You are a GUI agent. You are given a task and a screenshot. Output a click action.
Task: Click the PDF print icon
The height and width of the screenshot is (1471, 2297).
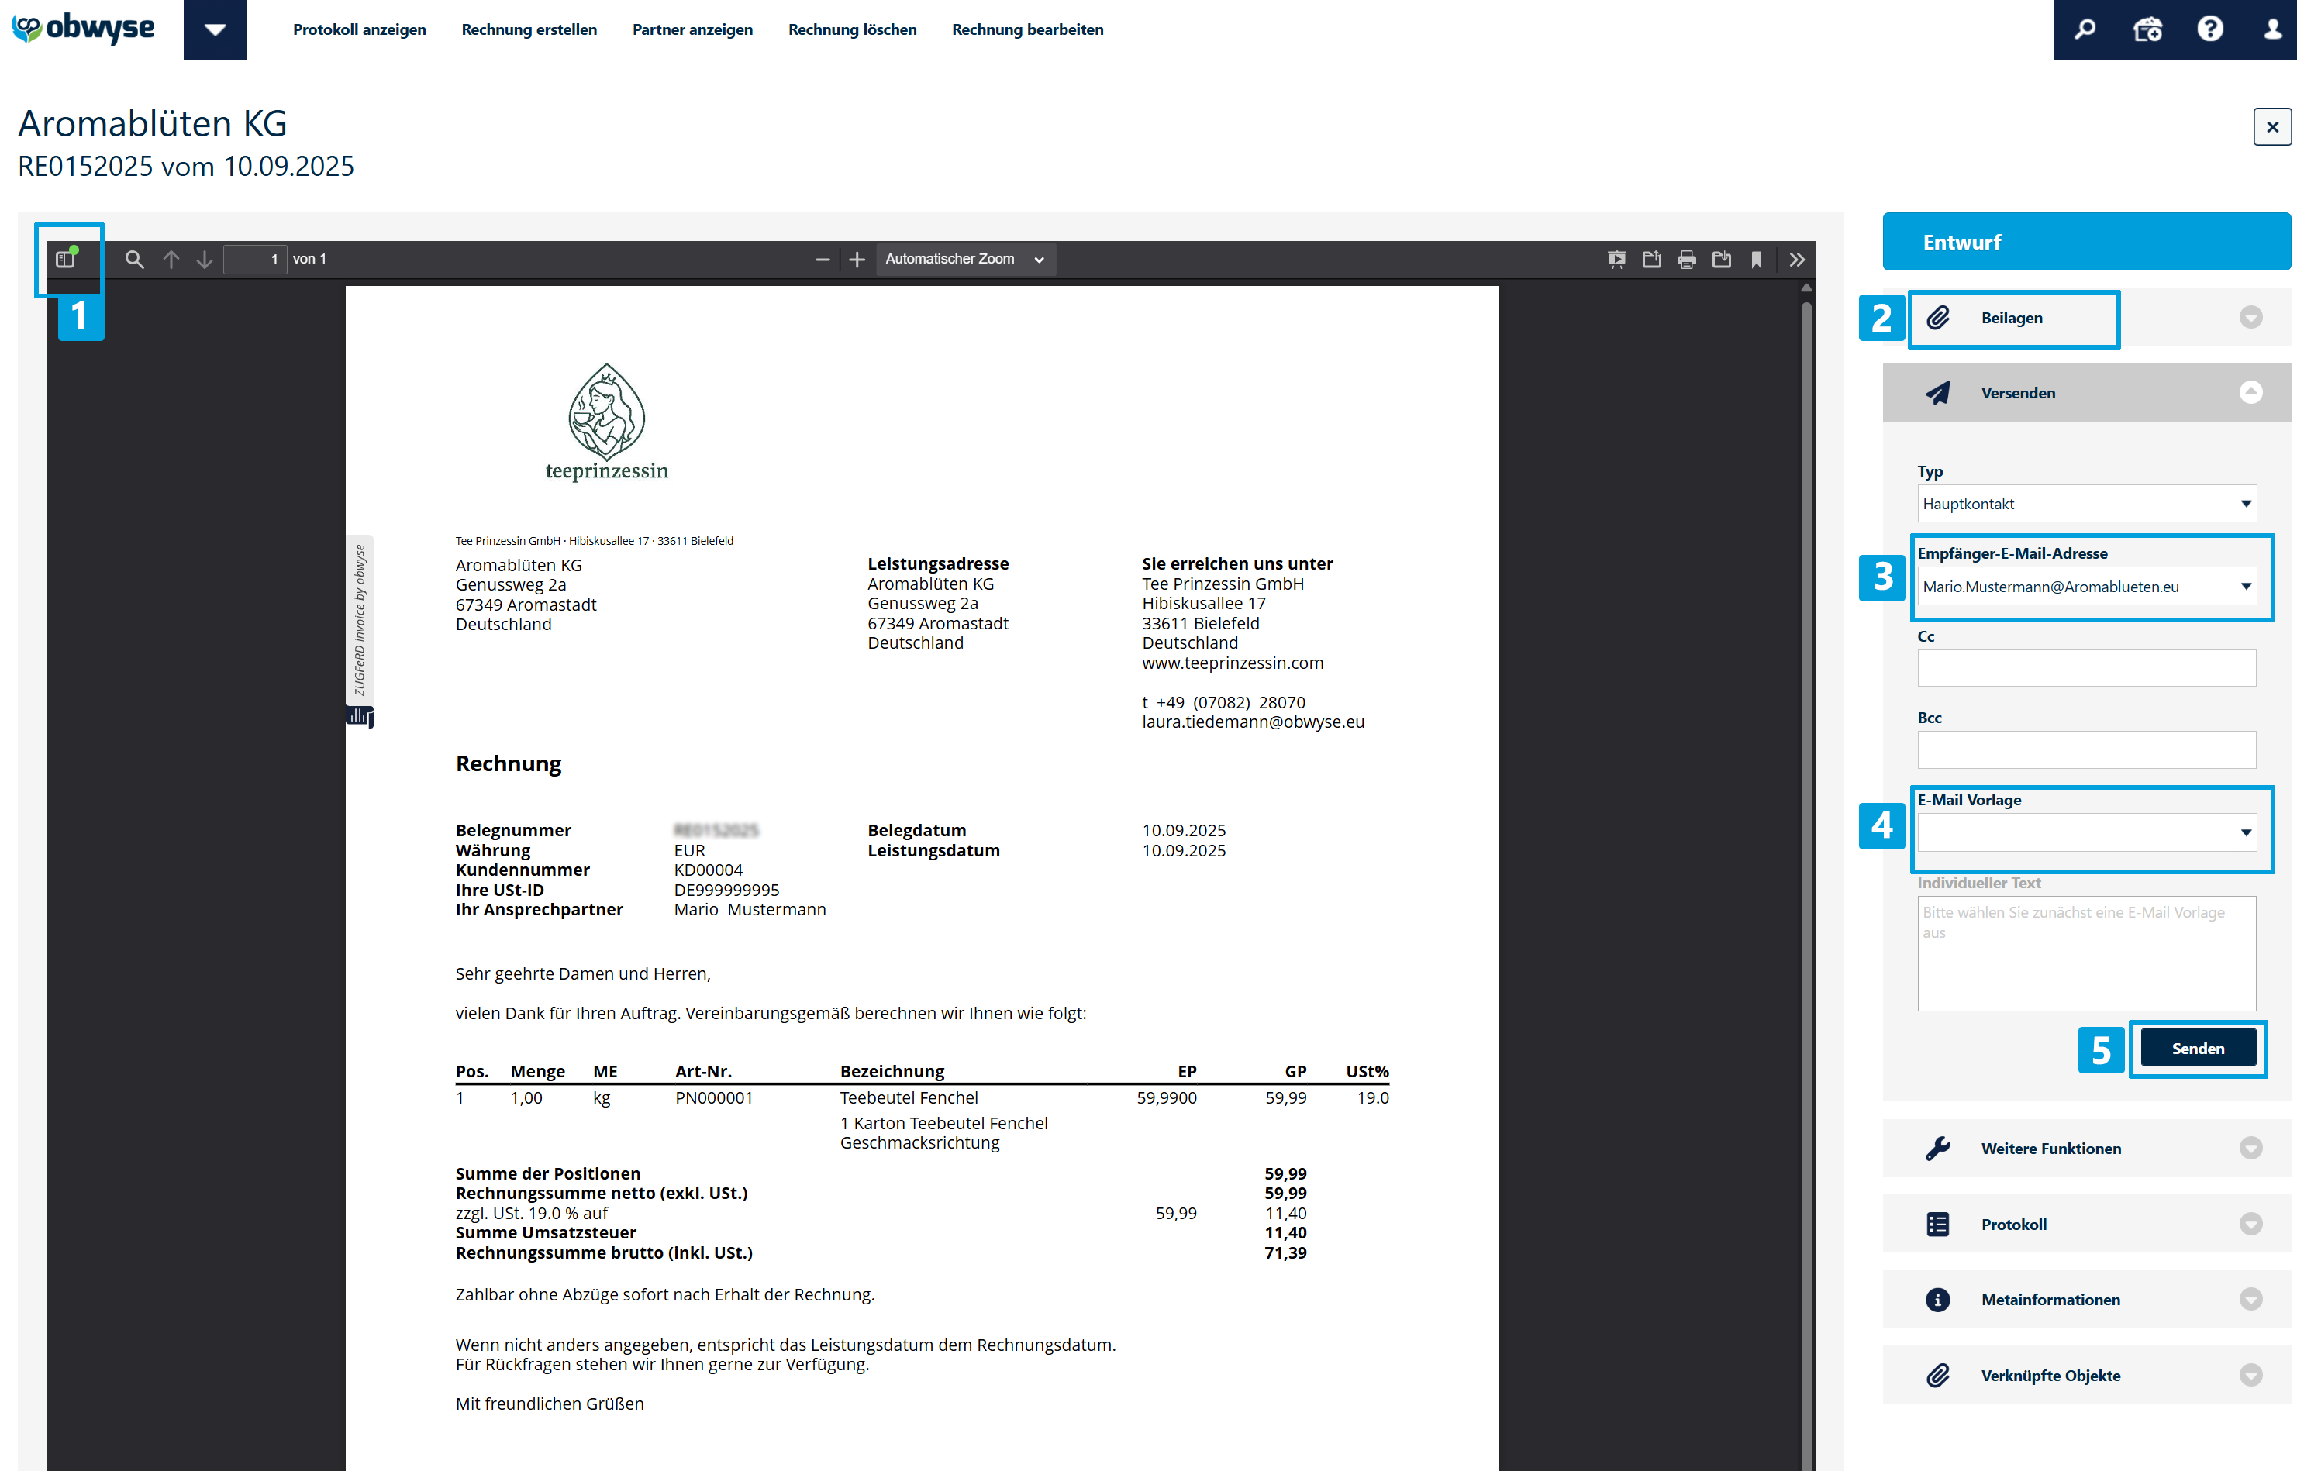(x=1686, y=259)
